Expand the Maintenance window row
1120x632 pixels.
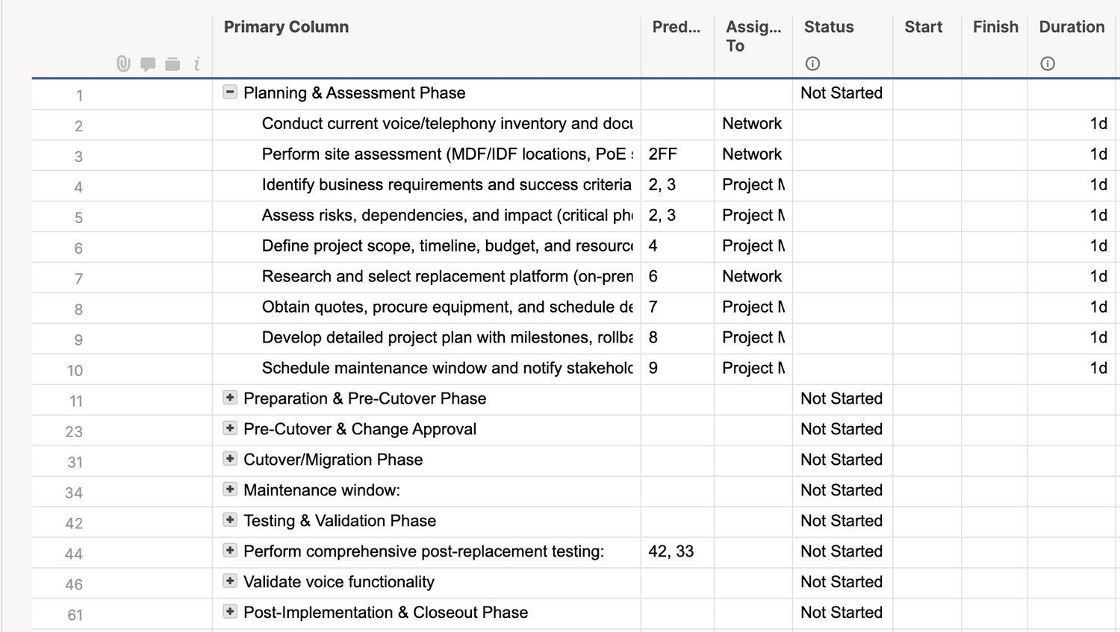click(230, 489)
